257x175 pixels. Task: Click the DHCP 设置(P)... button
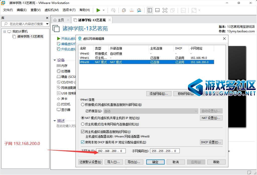211,142
